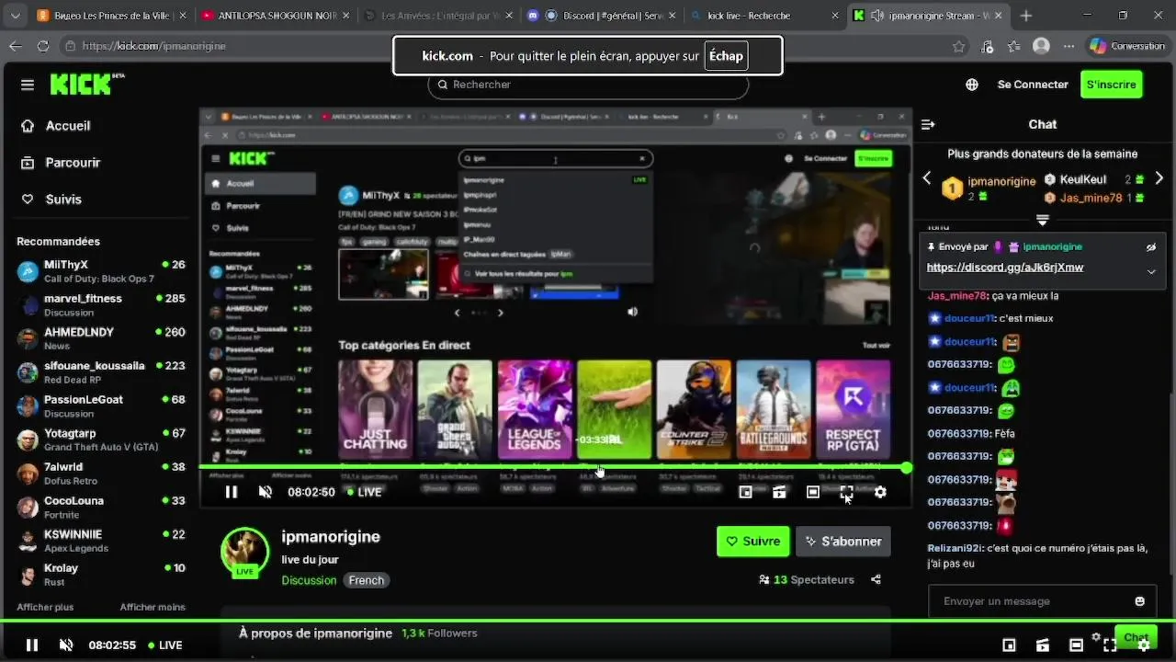Select the ipmanorigine Stream tab
Image resolution: width=1176 pixels, height=662 pixels.
coord(929,16)
